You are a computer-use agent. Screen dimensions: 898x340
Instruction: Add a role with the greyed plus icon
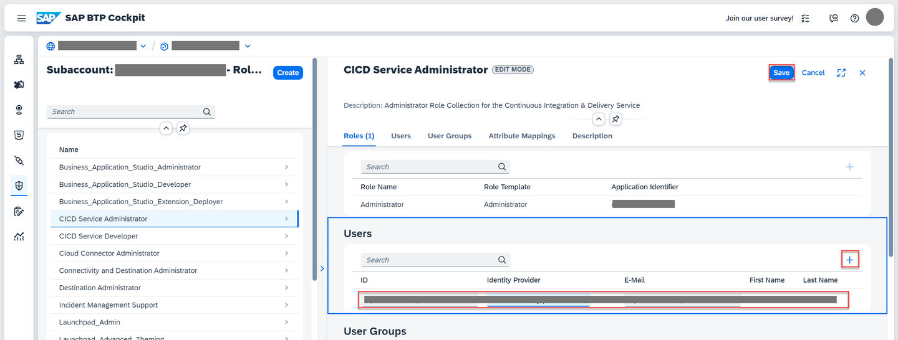tap(849, 167)
